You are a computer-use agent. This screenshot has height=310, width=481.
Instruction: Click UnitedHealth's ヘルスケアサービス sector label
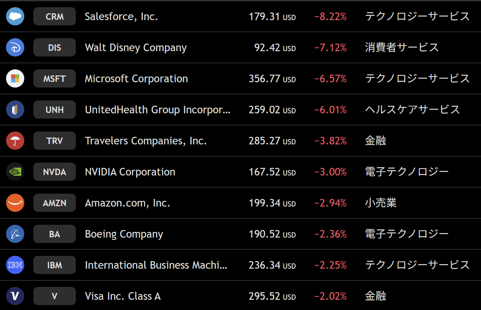point(412,110)
